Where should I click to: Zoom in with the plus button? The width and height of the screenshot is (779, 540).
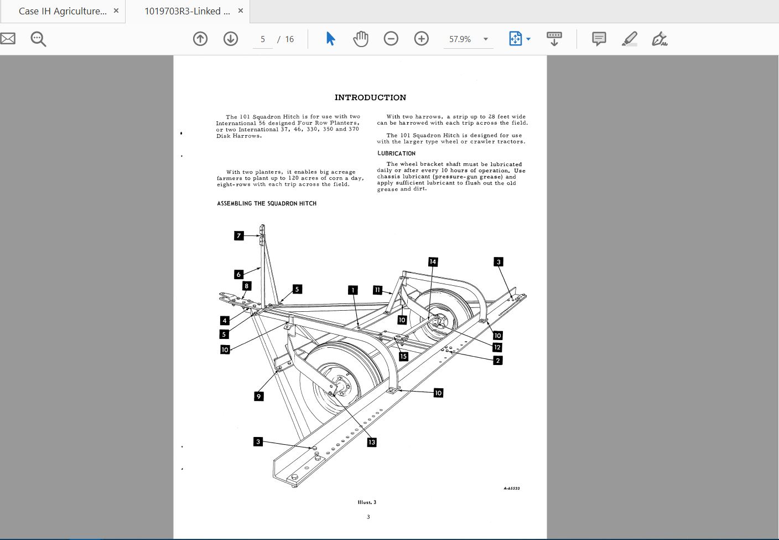[x=422, y=39]
